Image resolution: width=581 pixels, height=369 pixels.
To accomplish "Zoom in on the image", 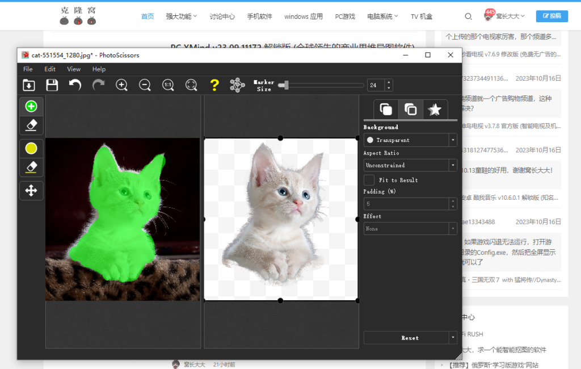I will click(x=121, y=85).
